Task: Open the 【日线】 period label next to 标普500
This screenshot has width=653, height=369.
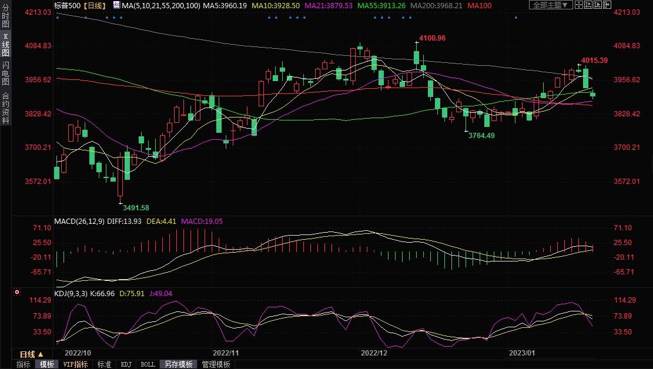Action: tap(94, 5)
